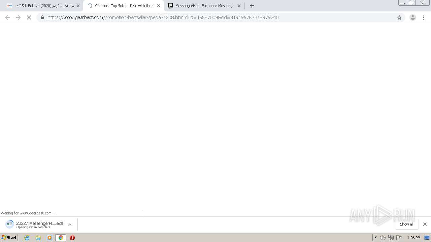The image size is (431, 242).
Task: Bookmark this page with the star icon
Action: (399, 17)
